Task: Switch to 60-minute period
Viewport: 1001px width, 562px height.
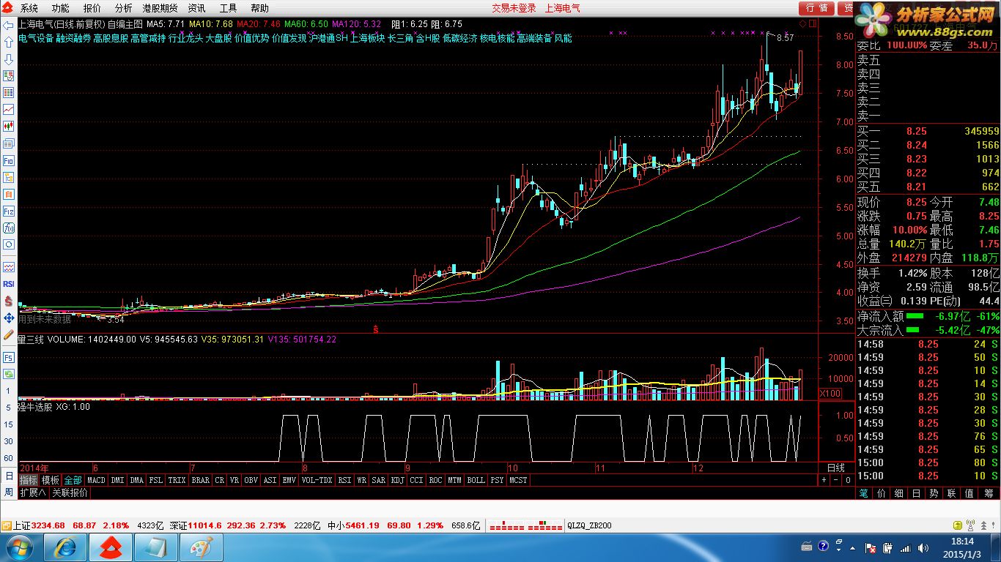Action: [x=8, y=458]
